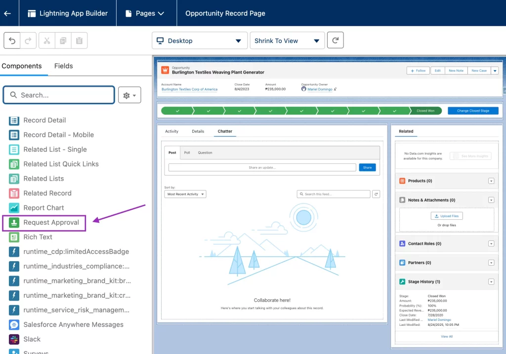Expand the Products related list menu

click(x=491, y=181)
